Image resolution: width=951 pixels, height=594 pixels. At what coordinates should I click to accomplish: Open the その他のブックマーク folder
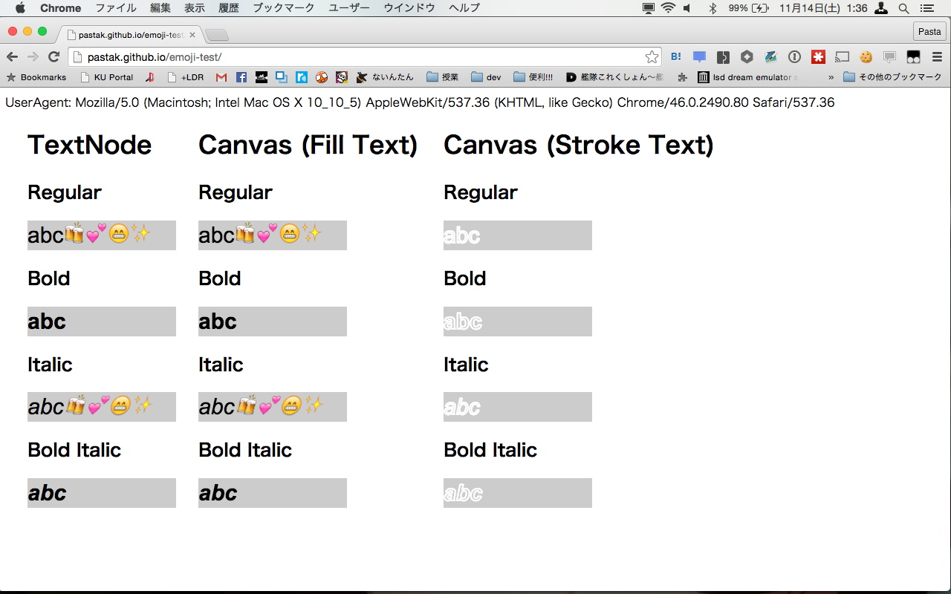point(892,77)
